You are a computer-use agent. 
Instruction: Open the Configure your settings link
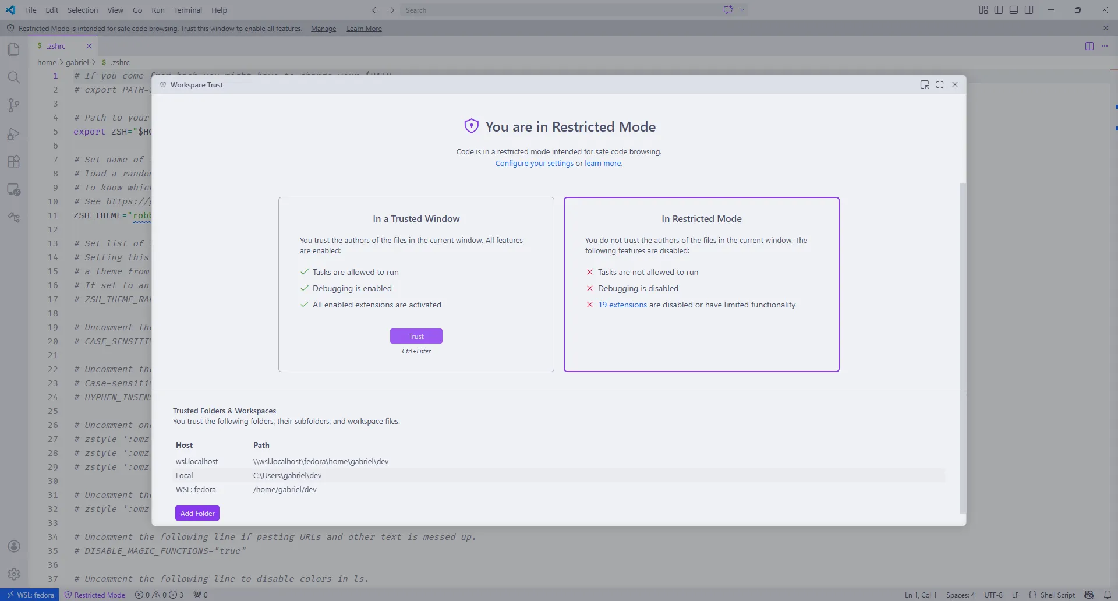tap(535, 164)
